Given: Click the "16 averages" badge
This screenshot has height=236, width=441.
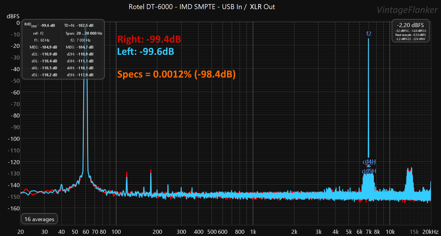Looking at the screenshot, I should point(39,219).
